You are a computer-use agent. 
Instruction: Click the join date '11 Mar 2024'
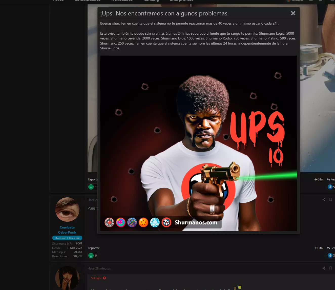75,248
